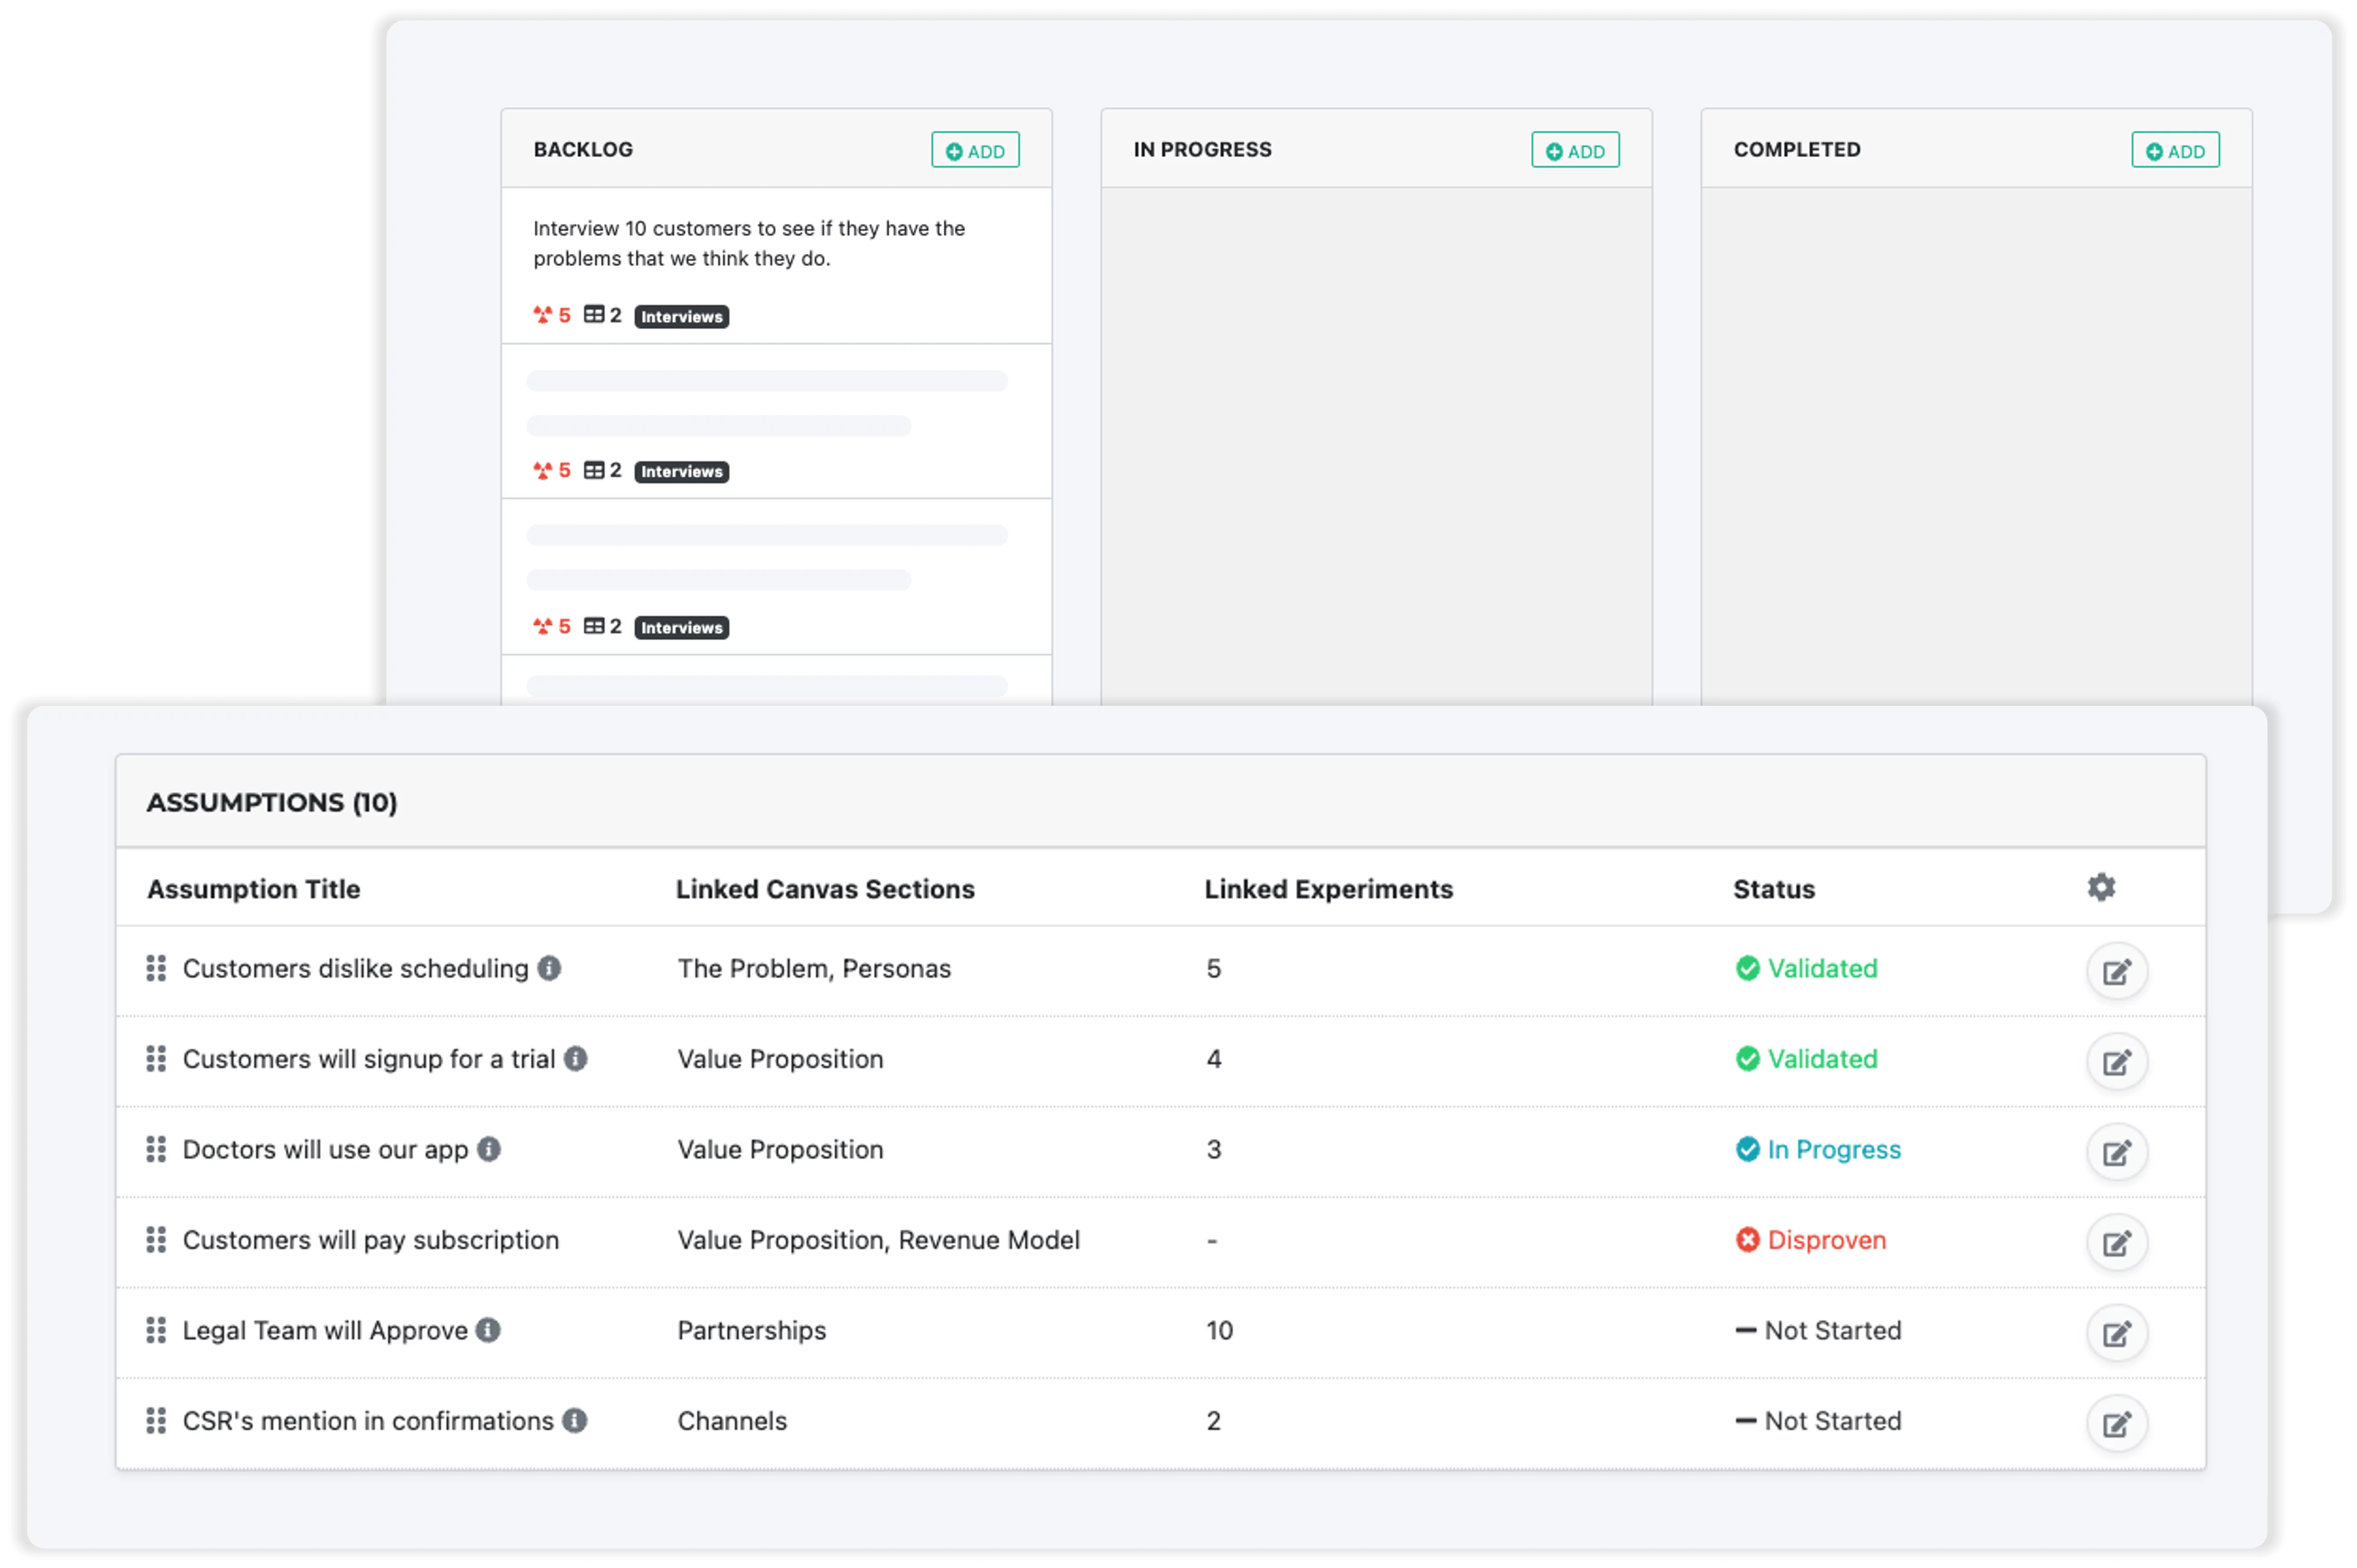Click Not Started status for CSR's mention in confirmations
Screen dimensions: 2357x1568
[1818, 1420]
